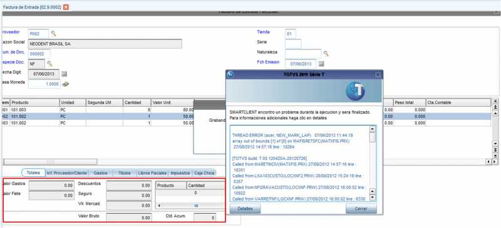
Task: Click TOTVS logo icon in dialog title bar
Action: [230, 74]
